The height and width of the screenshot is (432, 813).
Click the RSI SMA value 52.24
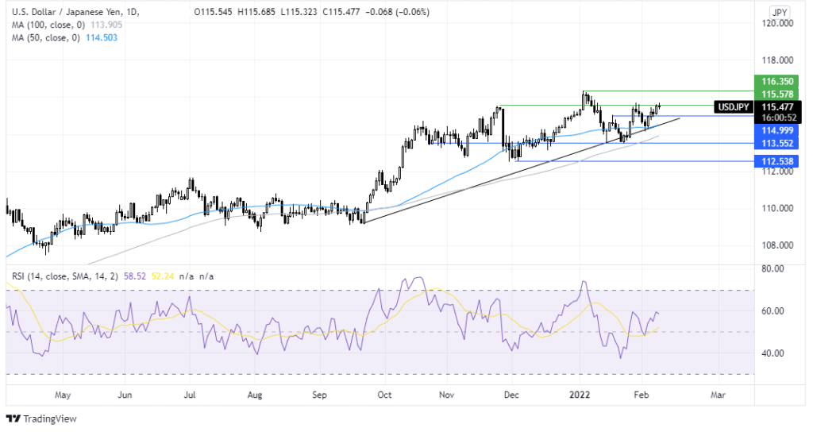(163, 276)
